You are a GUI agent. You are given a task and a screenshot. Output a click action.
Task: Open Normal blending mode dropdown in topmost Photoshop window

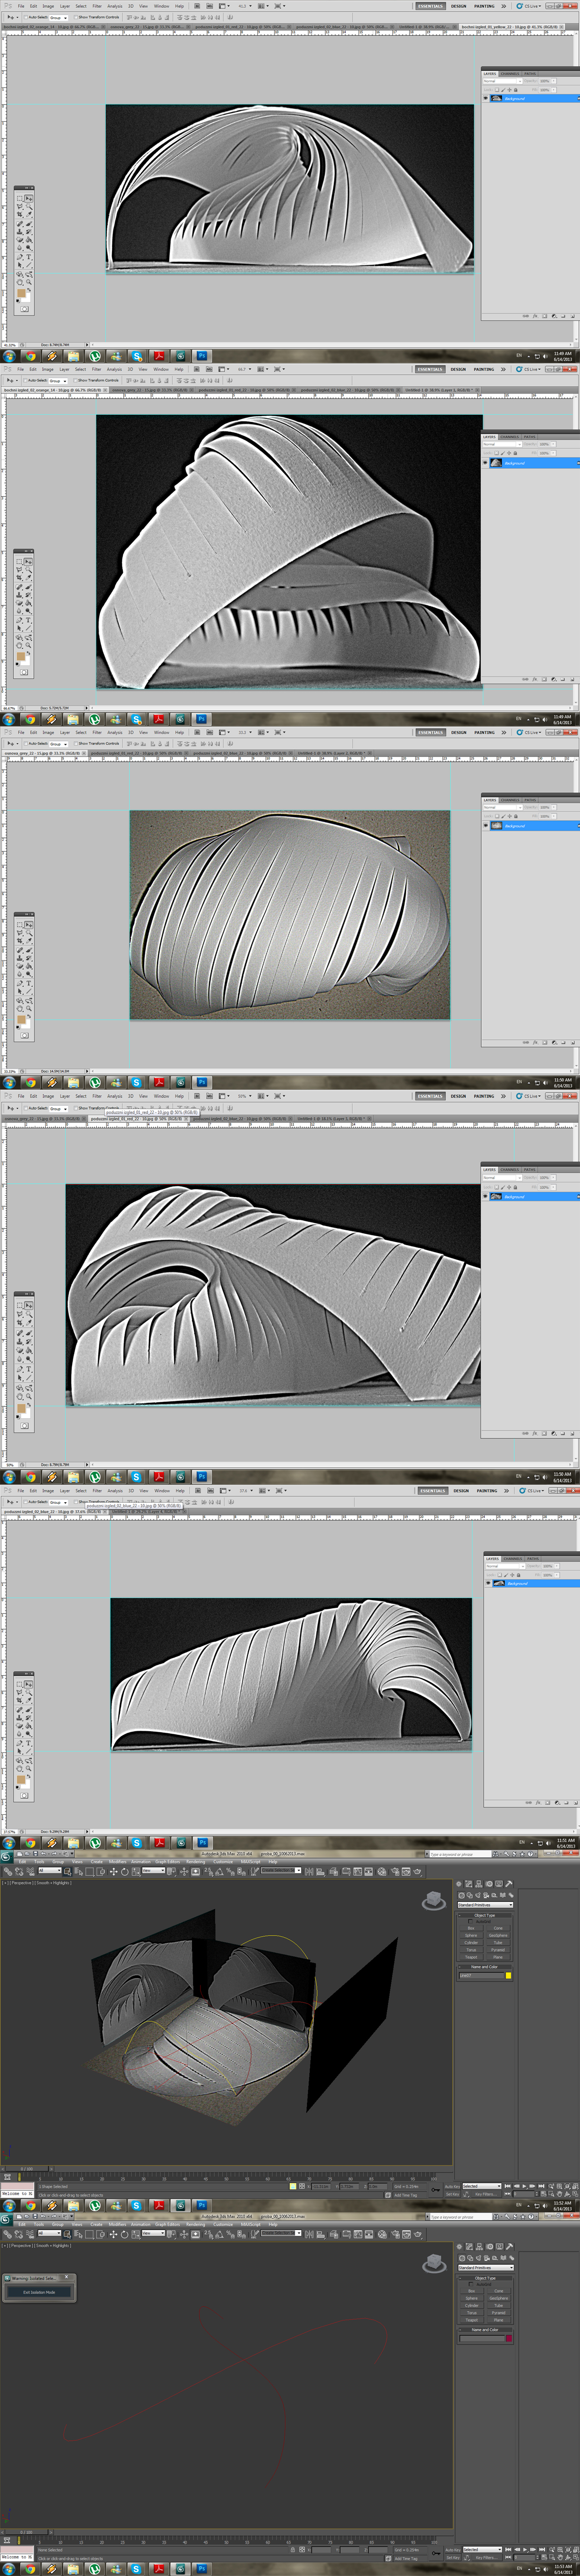tap(502, 81)
